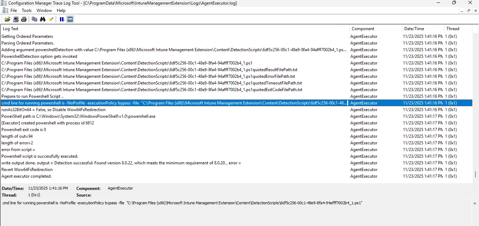Click the Print toolbar icon

pos(24,19)
